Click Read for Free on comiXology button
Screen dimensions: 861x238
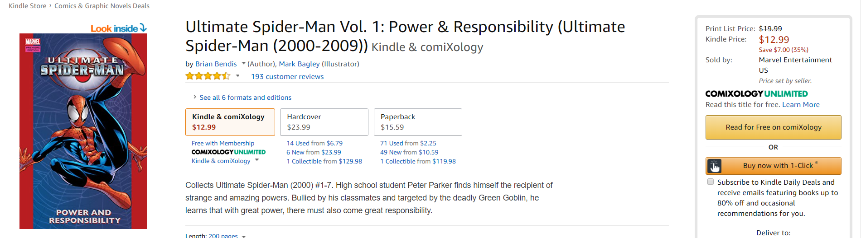[774, 127]
